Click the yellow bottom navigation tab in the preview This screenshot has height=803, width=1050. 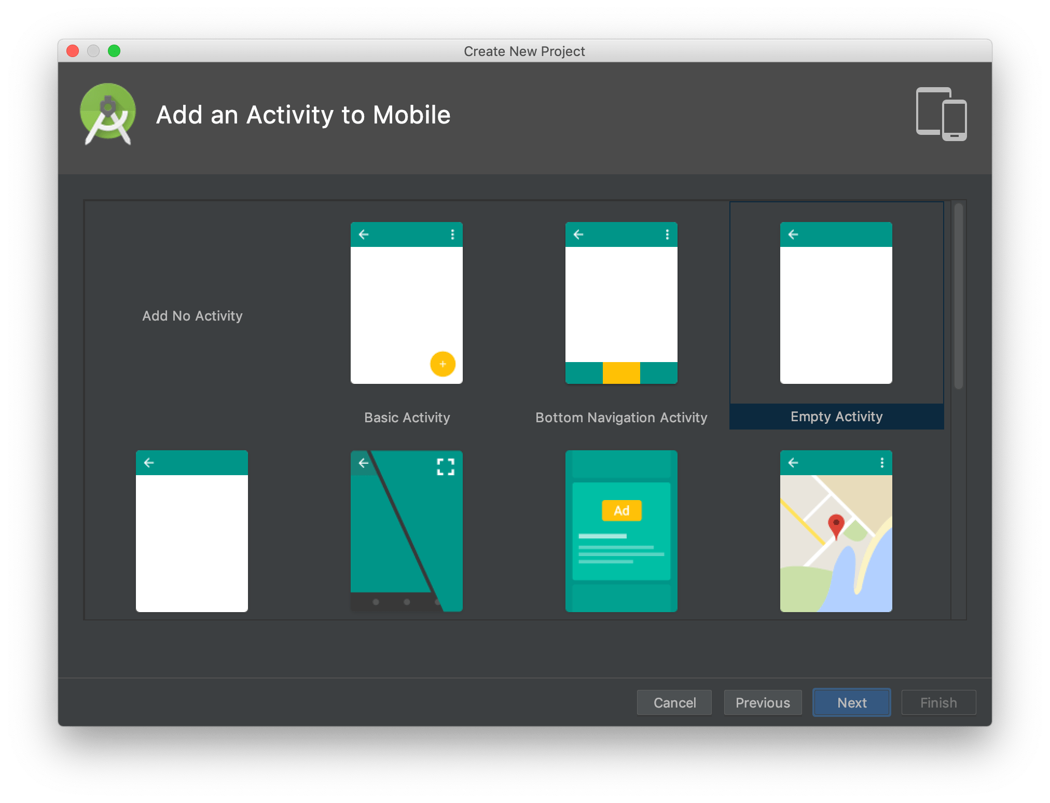(x=621, y=373)
